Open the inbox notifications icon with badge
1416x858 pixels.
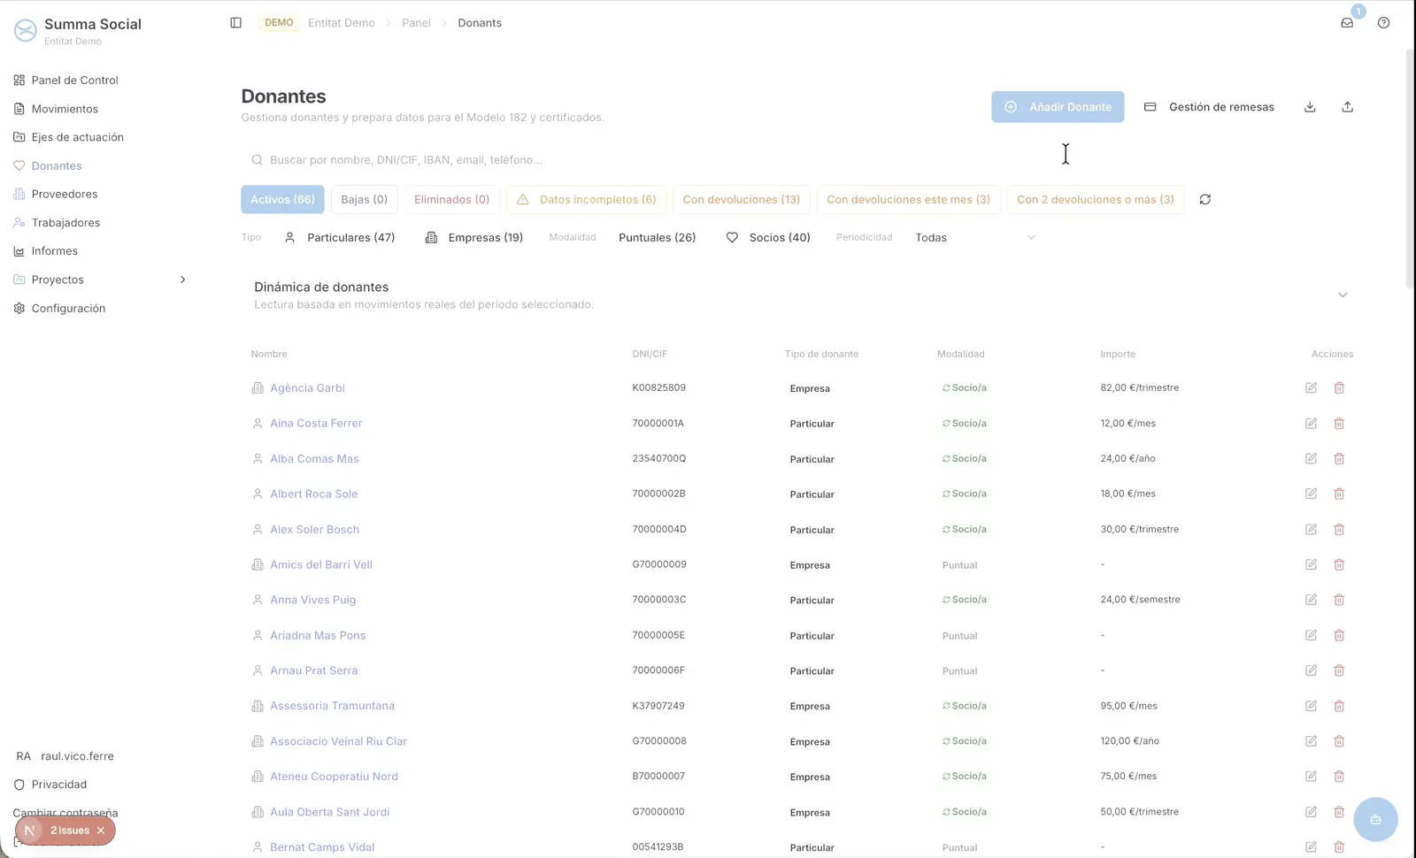click(x=1347, y=23)
